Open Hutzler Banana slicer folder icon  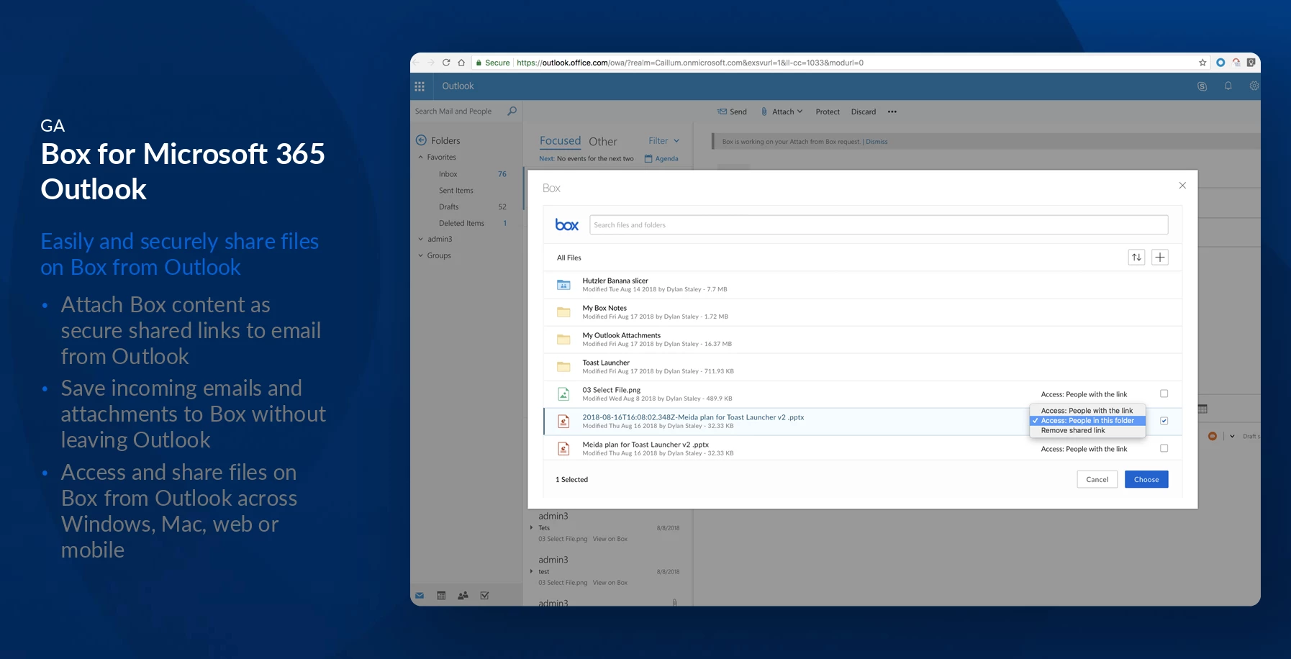coord(563,285)
